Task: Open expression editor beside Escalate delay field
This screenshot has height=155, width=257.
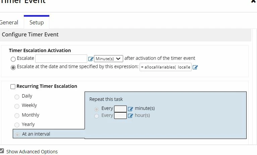Action: point(91,59)
